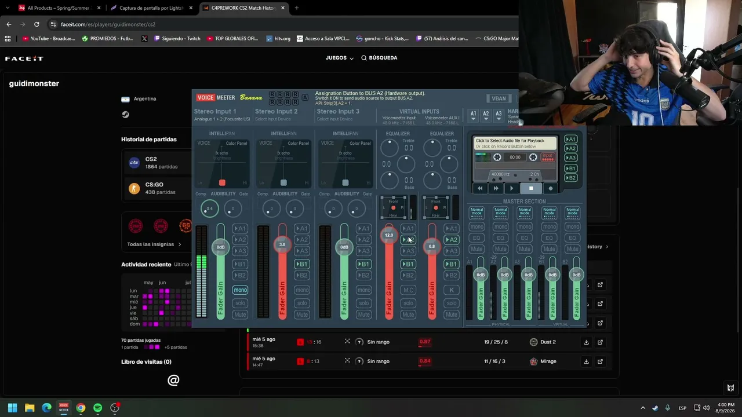Open the X bookmark icon
The width and height of the screenshot is (742, 417).
[x=144, y=39]
